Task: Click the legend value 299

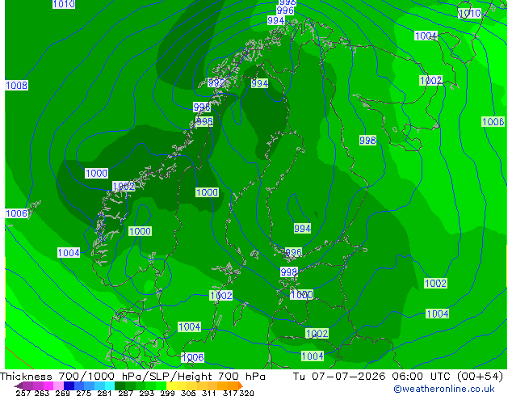Action: 167,393
